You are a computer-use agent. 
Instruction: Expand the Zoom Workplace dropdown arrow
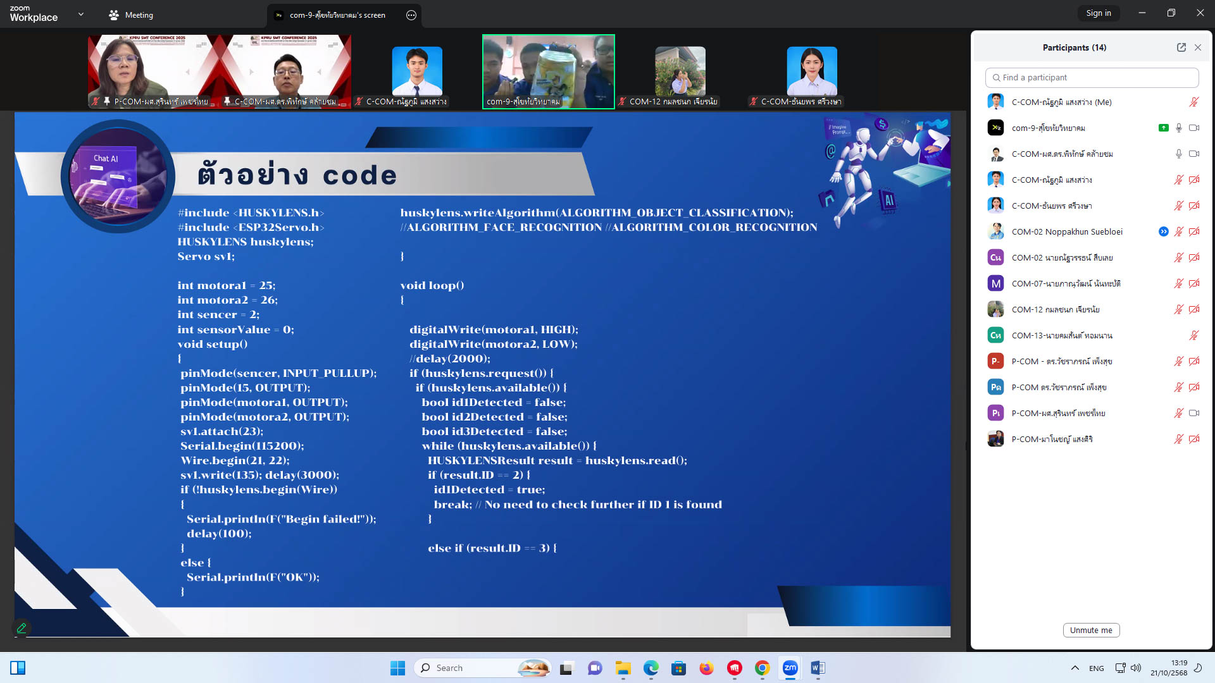(x=81, y=14)
